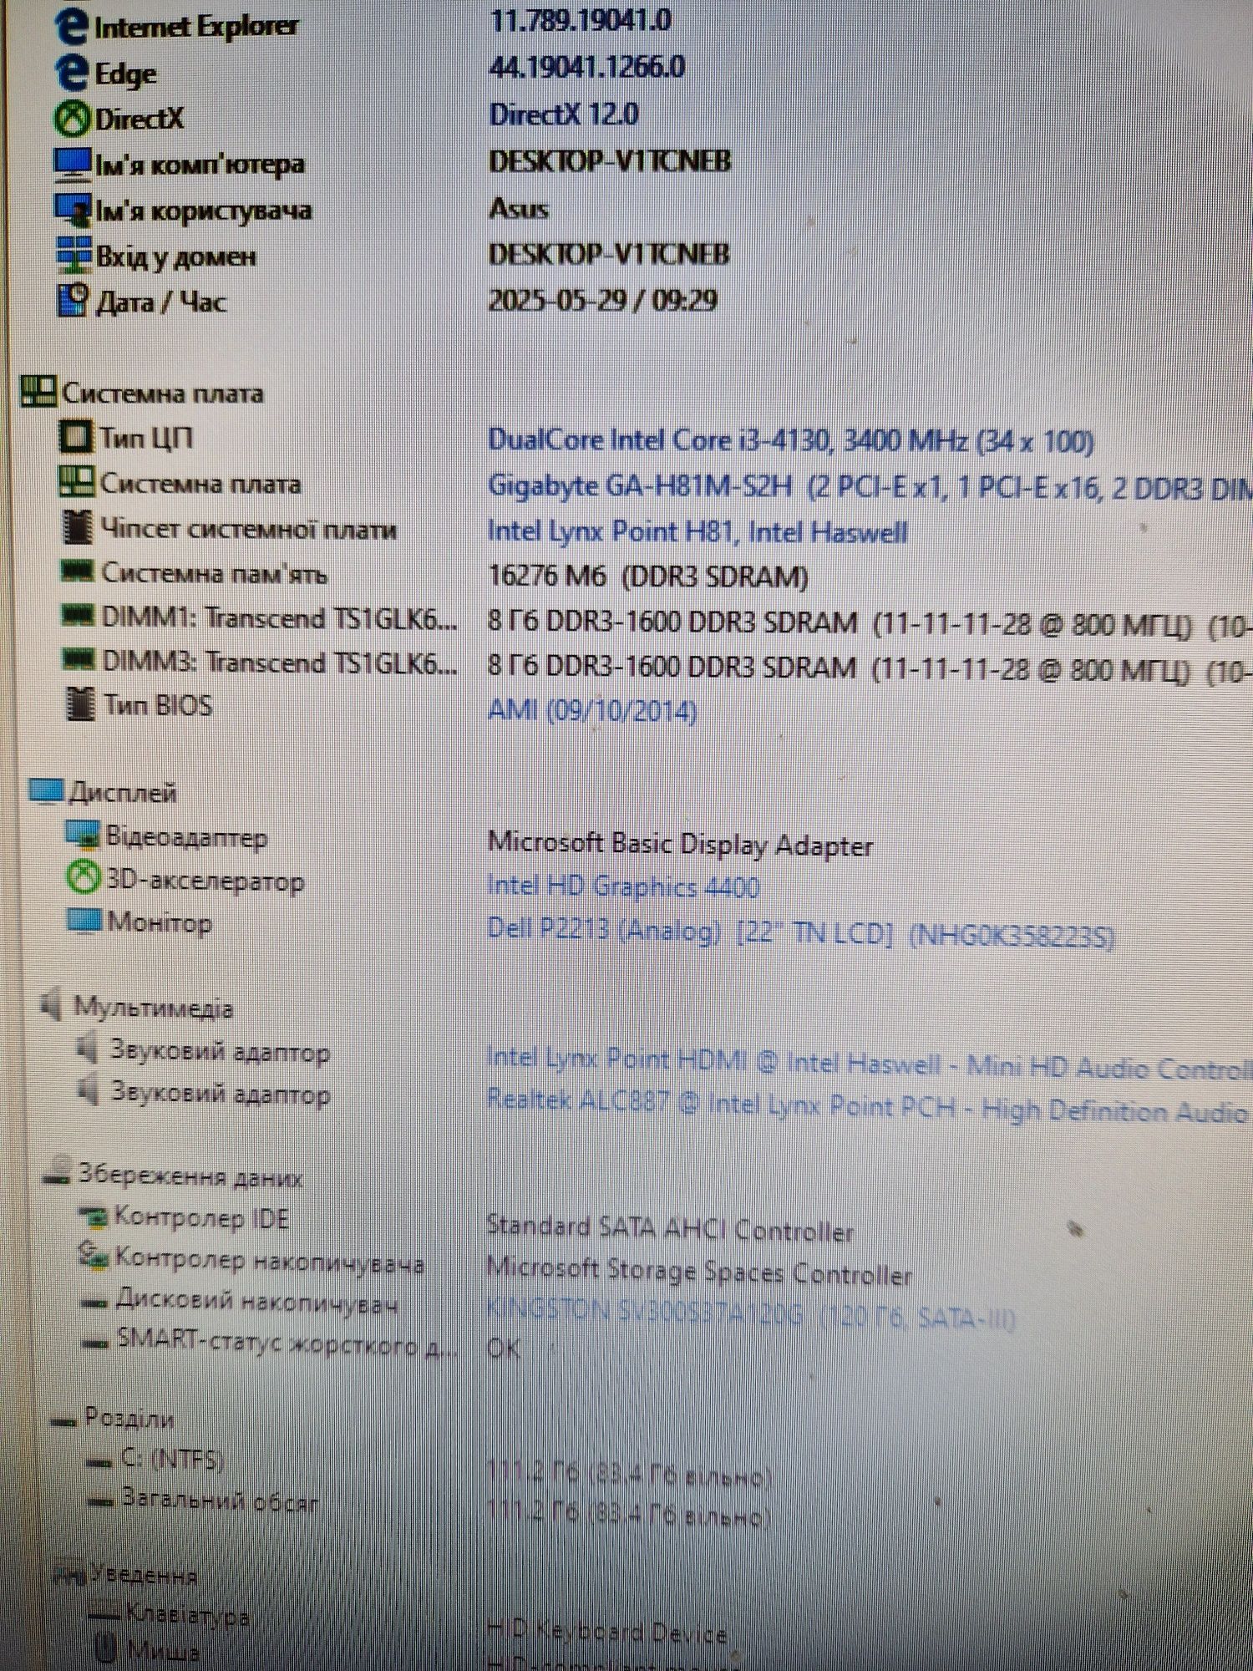Click the DIMM1 memory module icon
Screen dimensions: 1253x1671
[x=79, y=616]
